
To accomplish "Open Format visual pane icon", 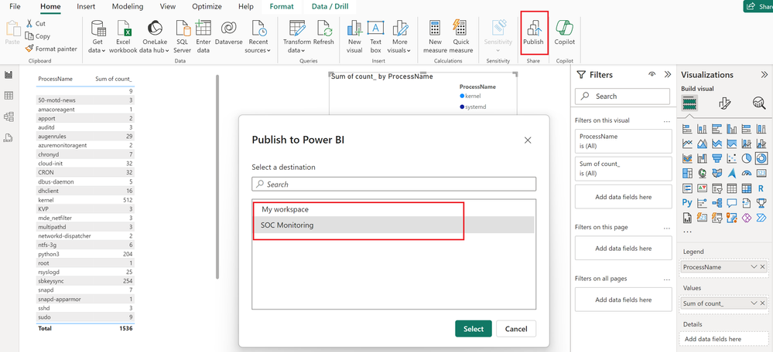I will [724, 103].
